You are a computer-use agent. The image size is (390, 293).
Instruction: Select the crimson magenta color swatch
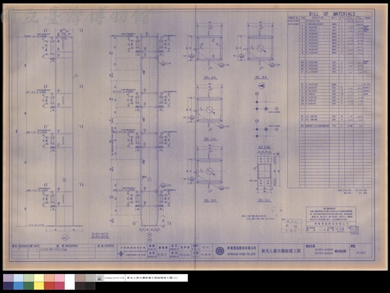click(x=59, y=286)
